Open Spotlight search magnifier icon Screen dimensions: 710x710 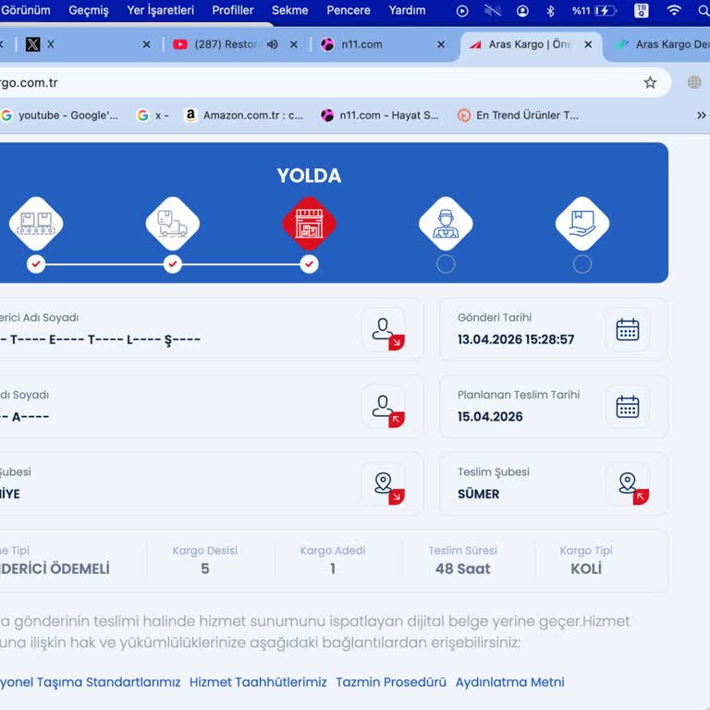[x=704, y=10]
